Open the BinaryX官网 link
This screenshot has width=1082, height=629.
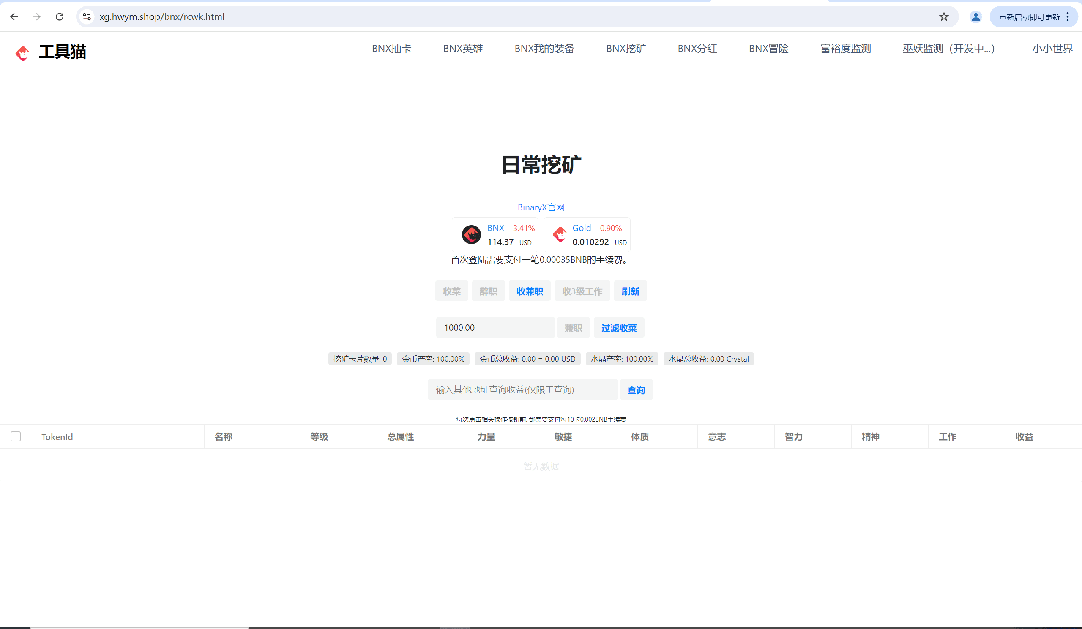[541, 207]
